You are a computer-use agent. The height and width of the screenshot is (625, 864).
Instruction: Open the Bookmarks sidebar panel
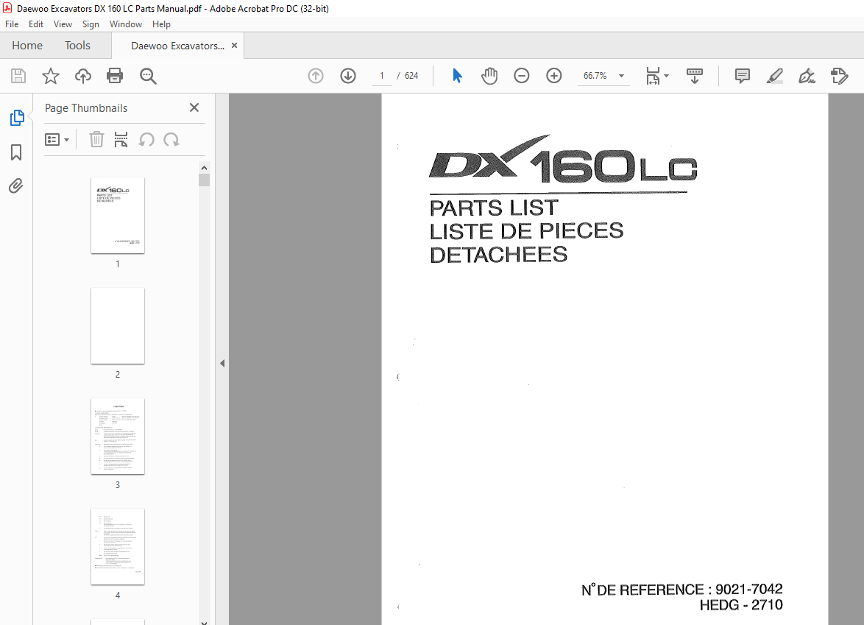pos(16,152)
